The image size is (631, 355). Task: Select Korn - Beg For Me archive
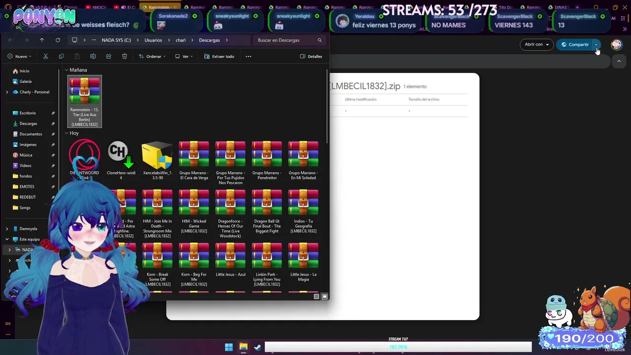pos(194,264)
